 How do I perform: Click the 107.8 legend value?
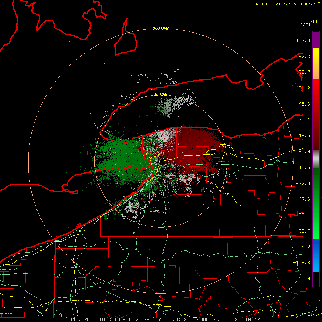[303, 40]
